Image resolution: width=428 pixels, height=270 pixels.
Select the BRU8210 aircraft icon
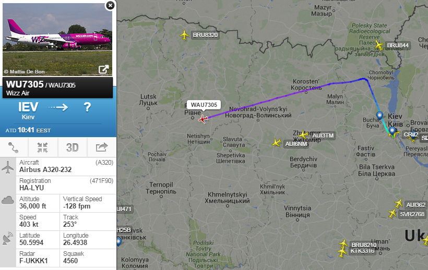(x=343, y=243)
